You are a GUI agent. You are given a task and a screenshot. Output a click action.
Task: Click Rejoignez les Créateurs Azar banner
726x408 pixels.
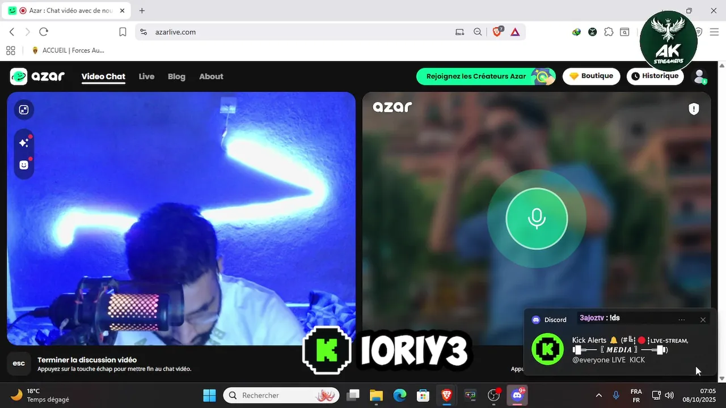(486, 76)
